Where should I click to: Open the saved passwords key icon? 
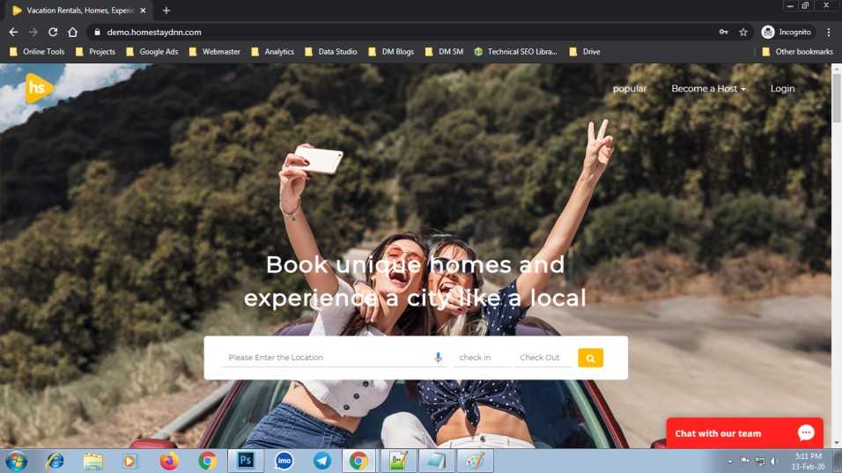coord(724,33)
